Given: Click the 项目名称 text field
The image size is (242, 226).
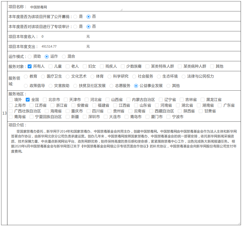Looking at the screenshot, I should 76,7.
